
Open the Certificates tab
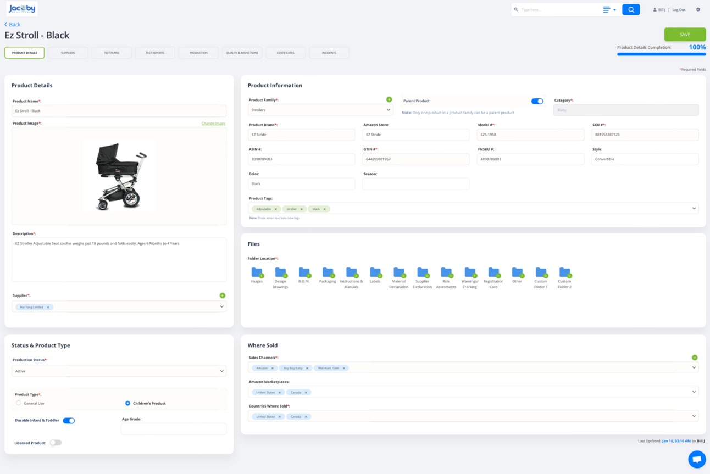coord(285,53)
